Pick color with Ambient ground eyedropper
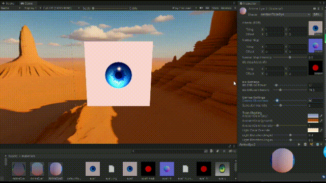 pyautogui.click(x=321, y=120)
